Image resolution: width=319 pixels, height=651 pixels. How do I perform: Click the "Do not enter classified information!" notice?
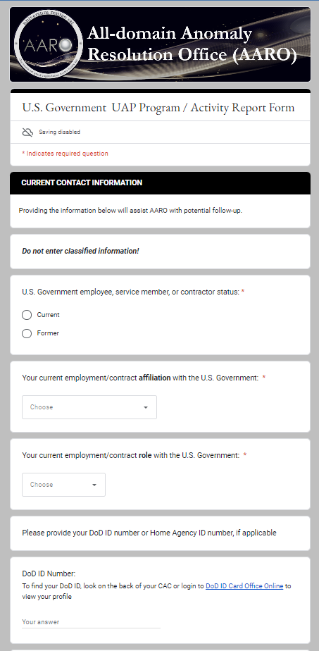[80, 252]
